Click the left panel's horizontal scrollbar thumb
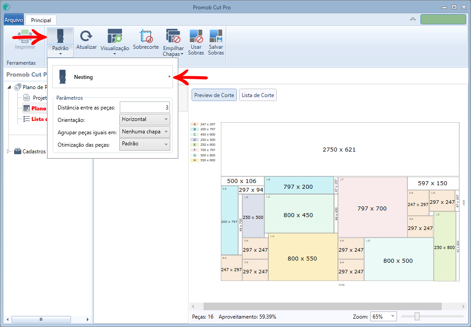The width and height of the screenshot is (471, 327). (41, 319)
